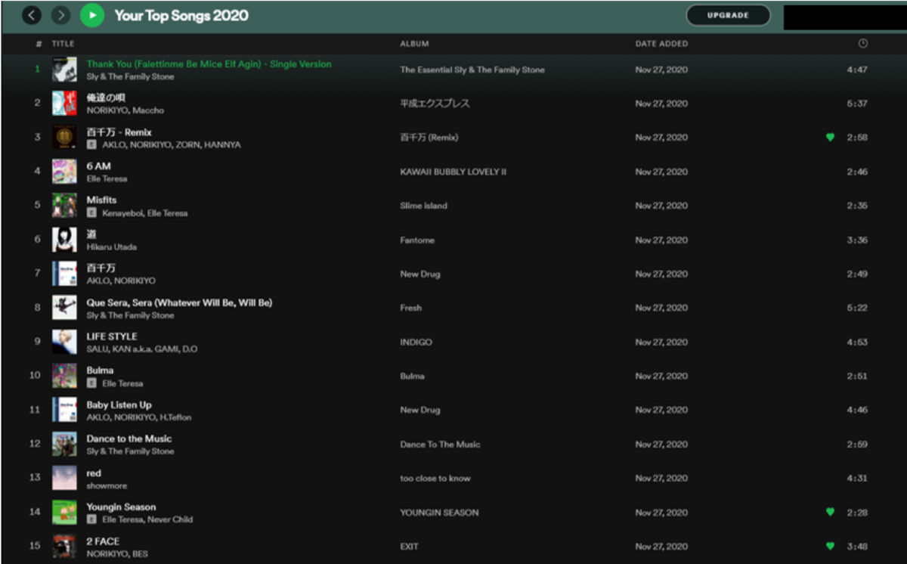Click duration 5:37 on track 2

coord(856,104)
